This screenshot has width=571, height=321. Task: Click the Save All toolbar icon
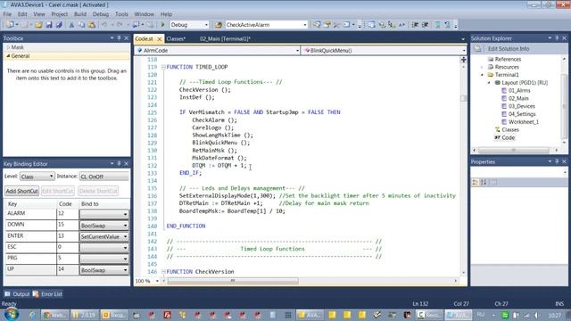[59, 25]
